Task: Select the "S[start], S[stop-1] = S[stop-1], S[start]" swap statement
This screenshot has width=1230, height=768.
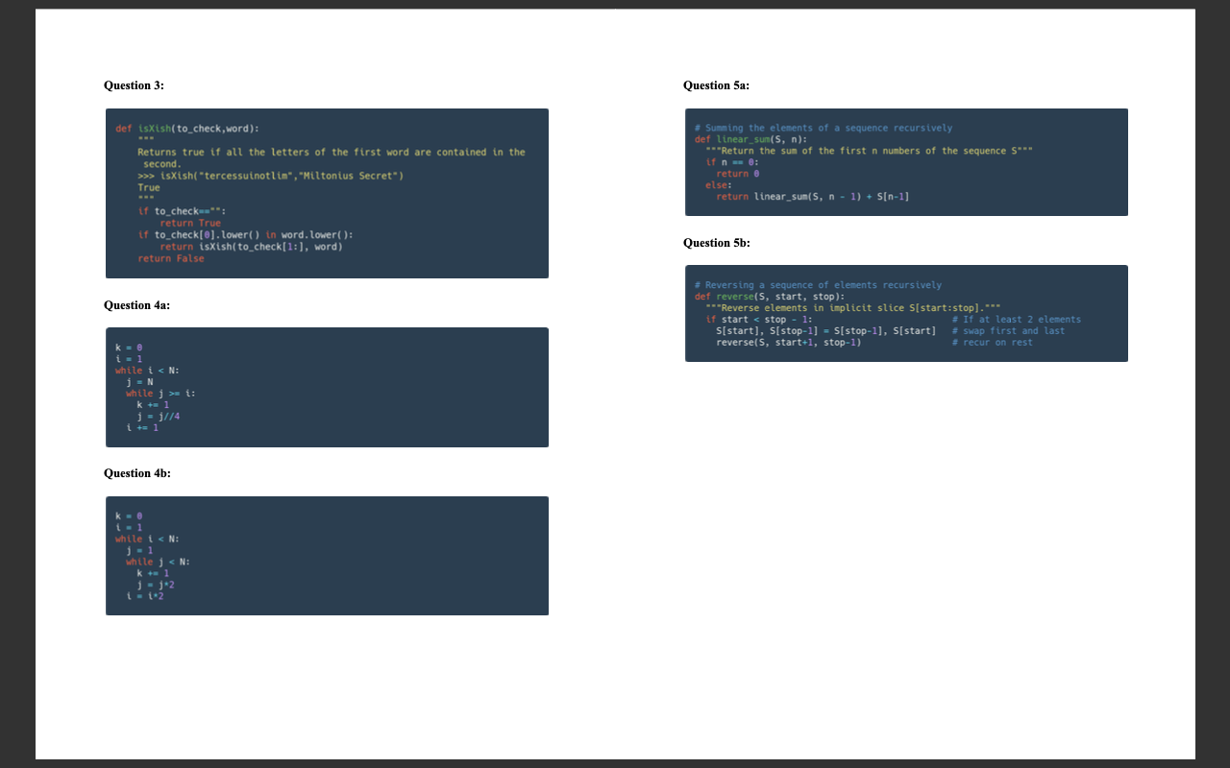Action: 826,331
